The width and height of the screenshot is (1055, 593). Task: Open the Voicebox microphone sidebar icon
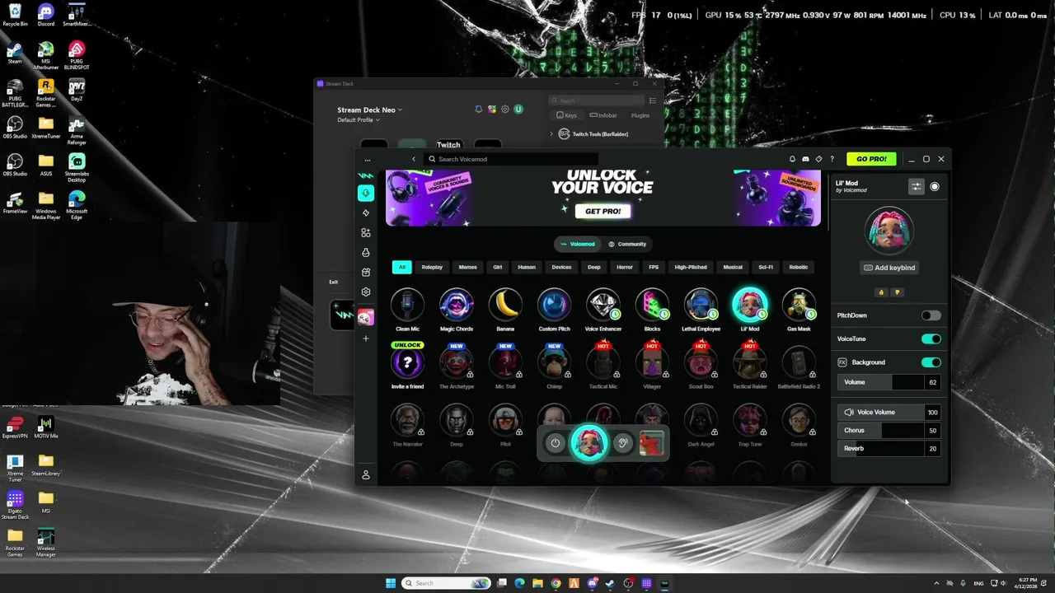(x=366, y=193)
